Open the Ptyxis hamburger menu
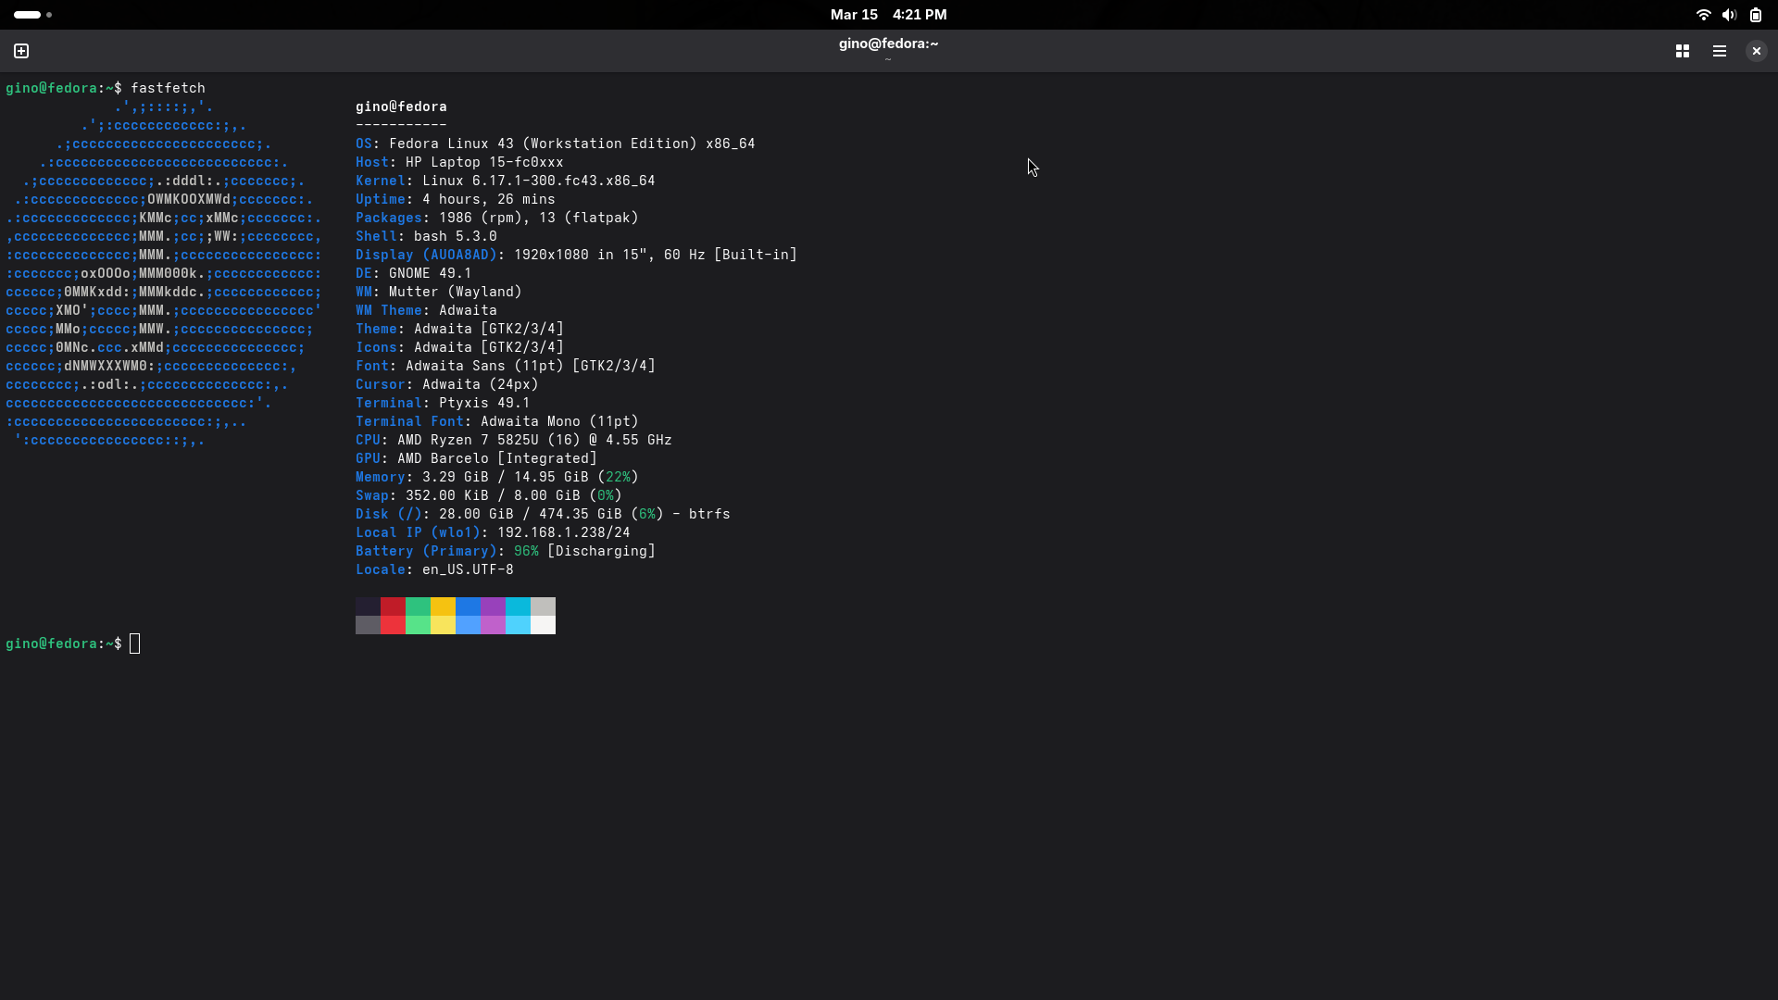Viewport: 1778px width, 1000px height. (x=1720, y=51)
